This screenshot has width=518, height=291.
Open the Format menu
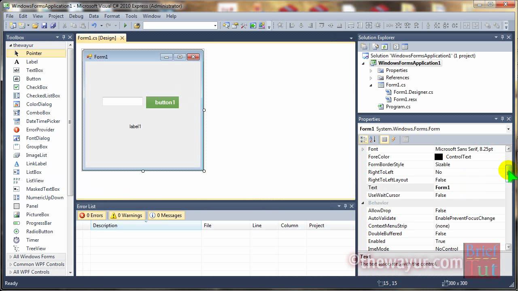tap(112, 16)
